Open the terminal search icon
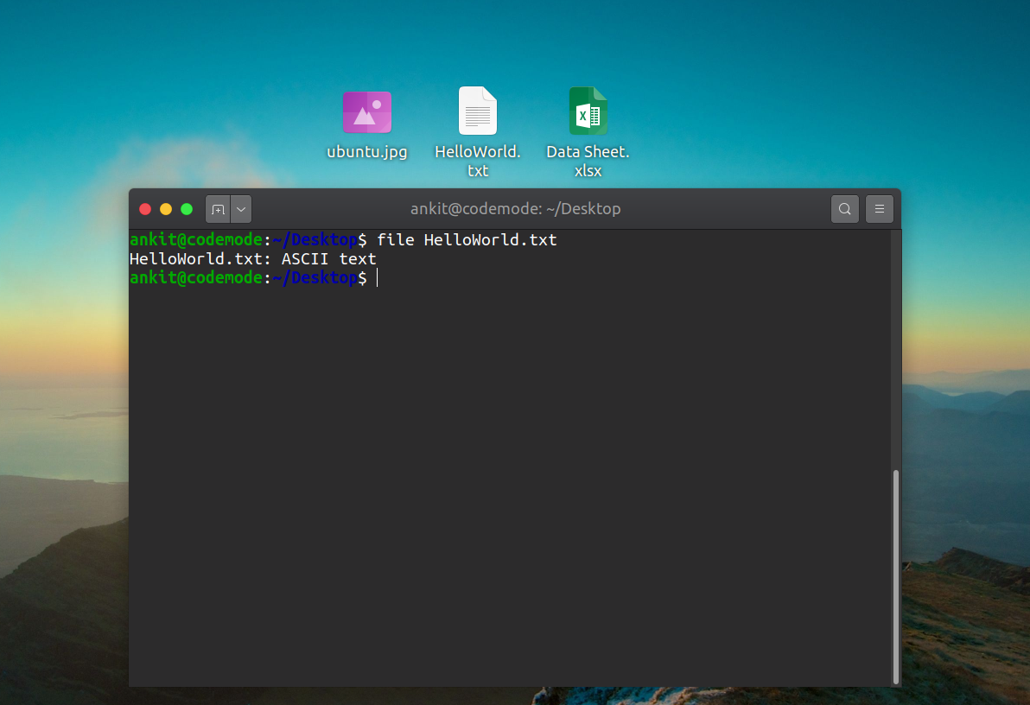The image size is (1030, 705). (x=845, y=209)
